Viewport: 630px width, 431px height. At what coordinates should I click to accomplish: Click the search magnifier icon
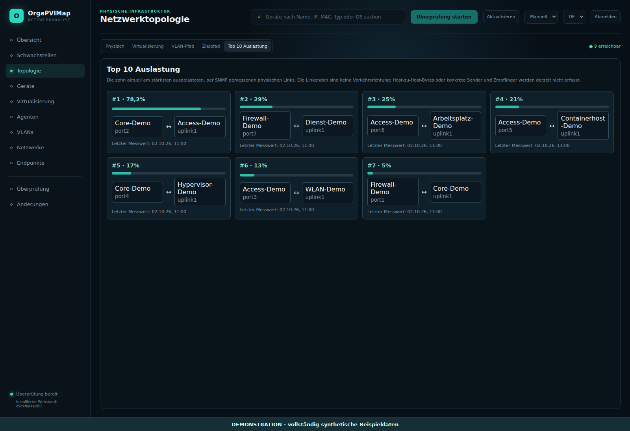(259, 17)
